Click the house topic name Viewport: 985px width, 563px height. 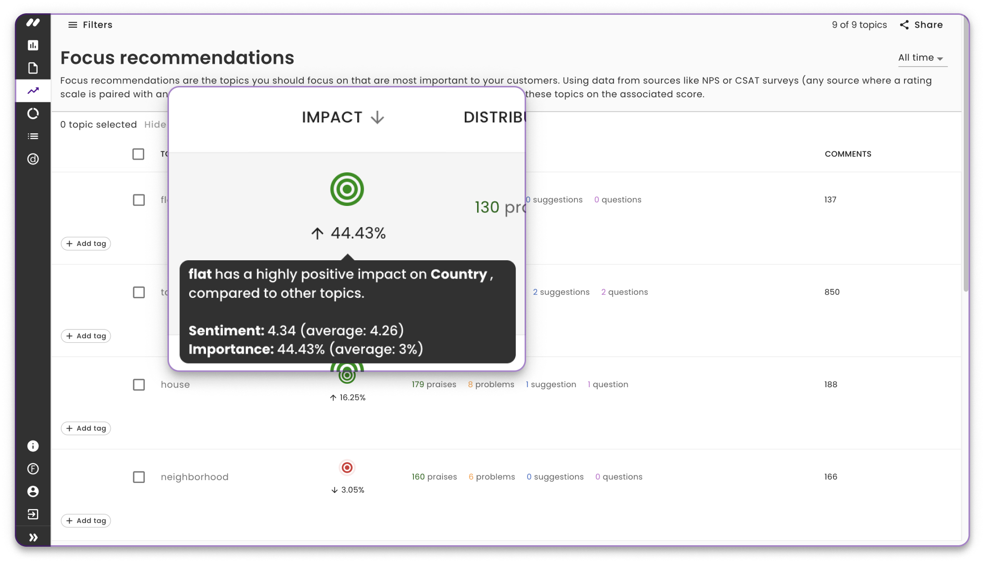pyautogui.click(x=175, y=385)
